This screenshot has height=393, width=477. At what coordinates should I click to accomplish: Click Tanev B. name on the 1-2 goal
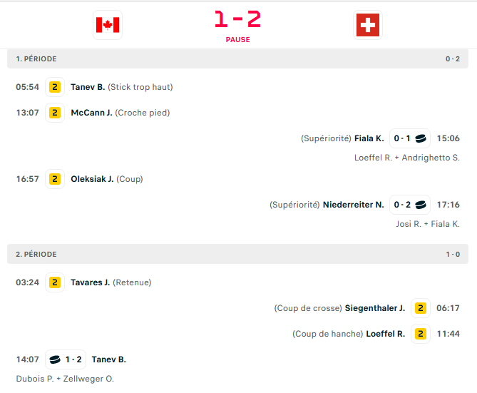[x=109, y=359]
